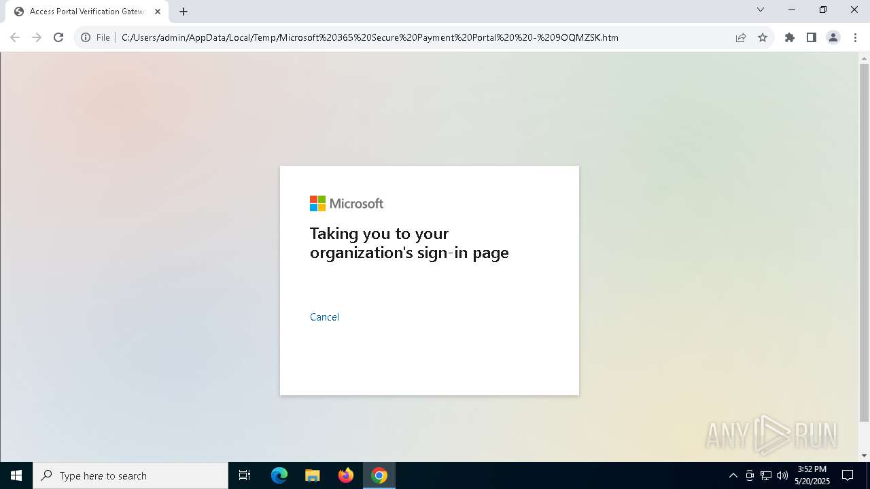Share this page icon in address bar
Screen dimensions: 870x489
click(741, 37)
